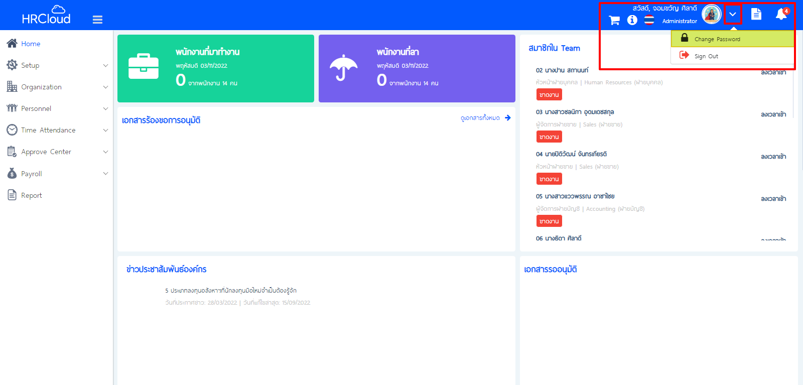Click the lock icon beside Change Password
The height and width of the screenshot is (385, 803).
685,38
